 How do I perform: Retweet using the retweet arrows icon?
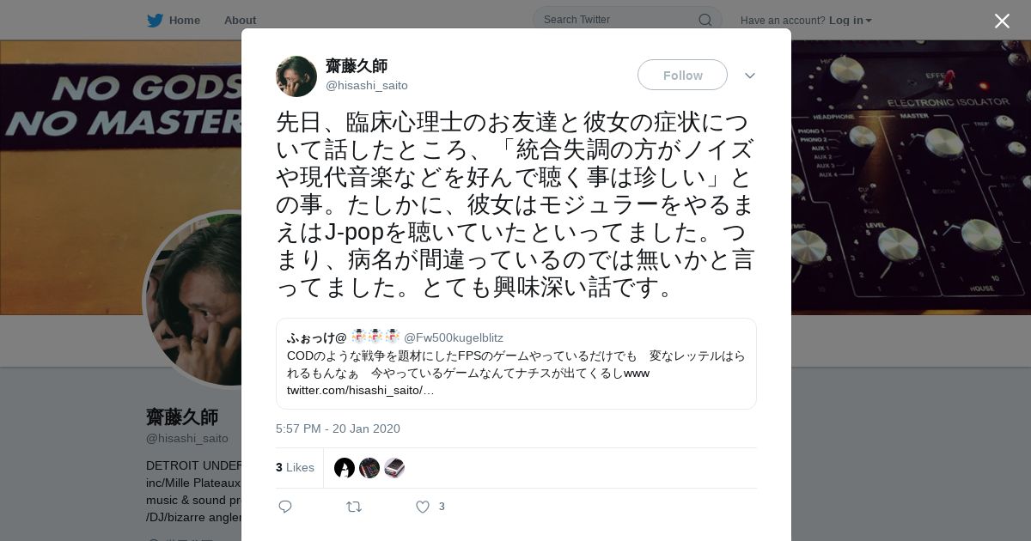pyautogui.click(x=354, y=507)
